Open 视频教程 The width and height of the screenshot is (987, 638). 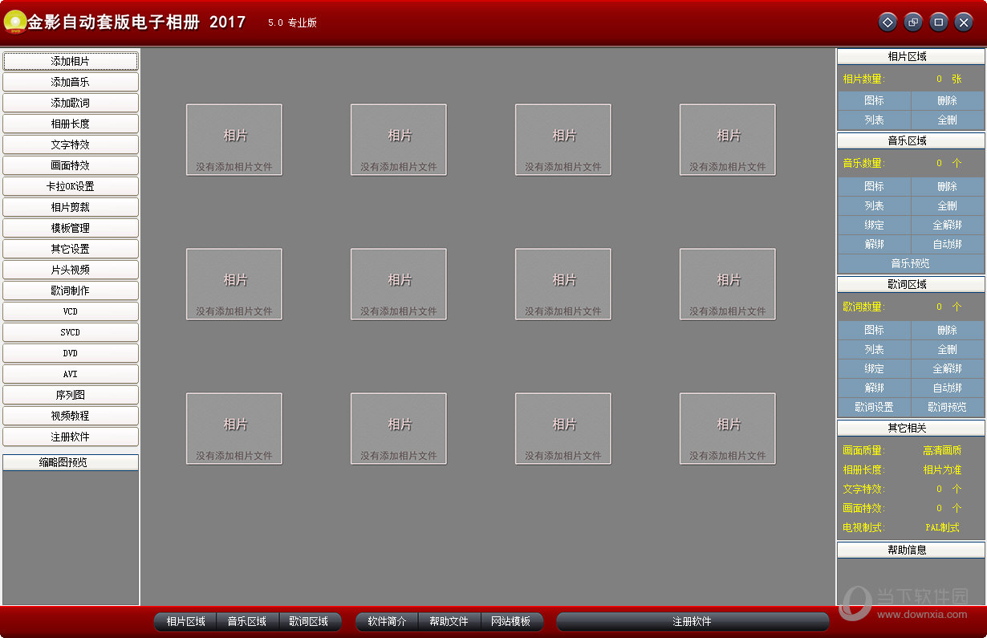(x=71, y=416)
